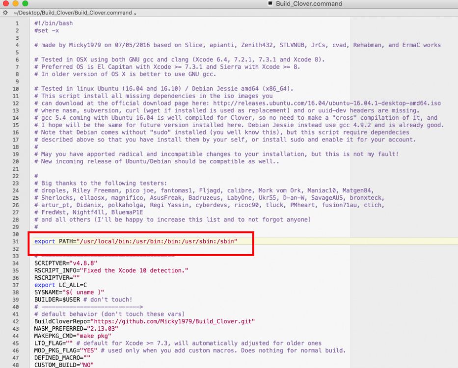
Task: Close the window with the red button
Action: [5, 3]
